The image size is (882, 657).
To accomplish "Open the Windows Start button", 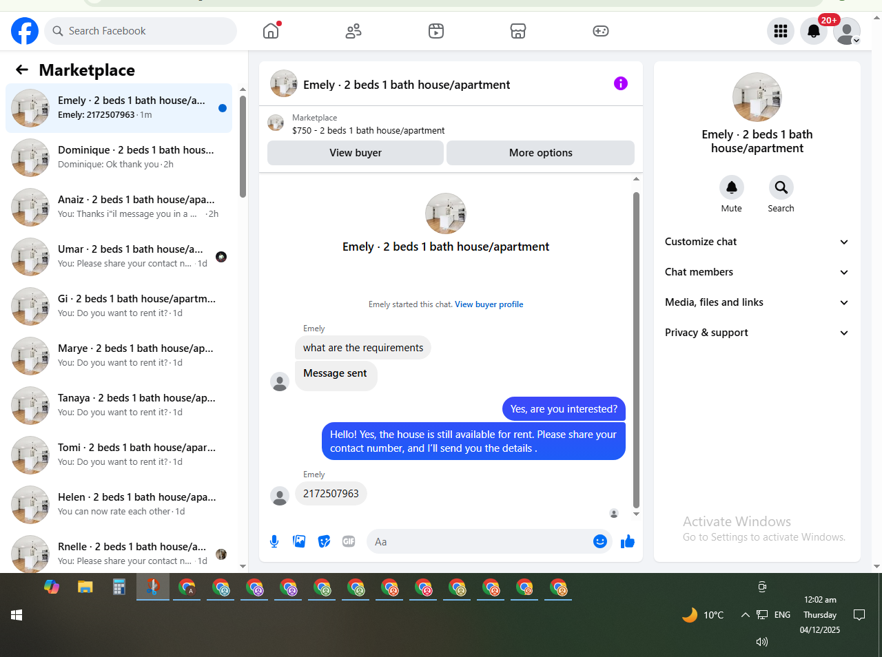I will [17, 615].
